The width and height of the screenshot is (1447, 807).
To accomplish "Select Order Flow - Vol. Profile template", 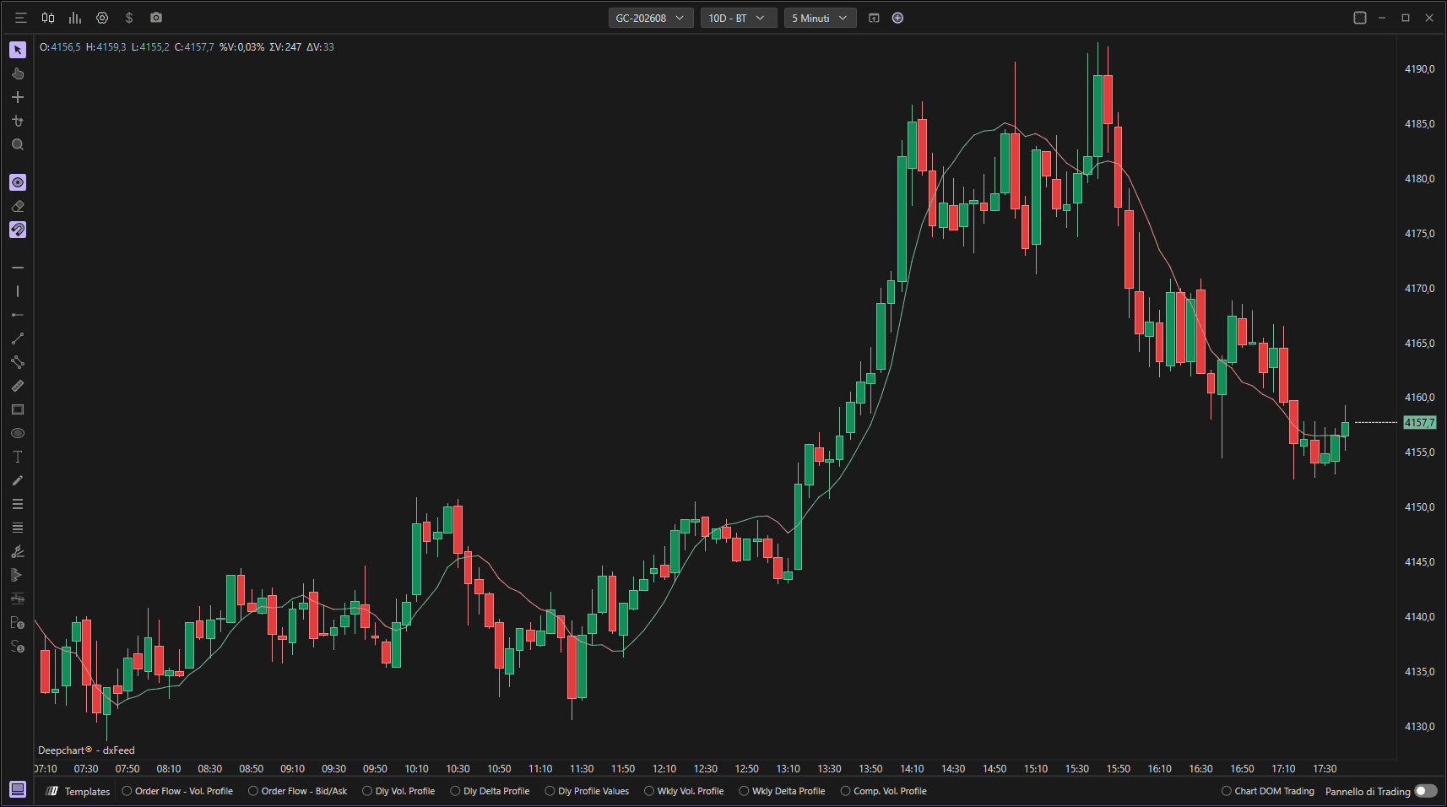I will tap(177, 791).
